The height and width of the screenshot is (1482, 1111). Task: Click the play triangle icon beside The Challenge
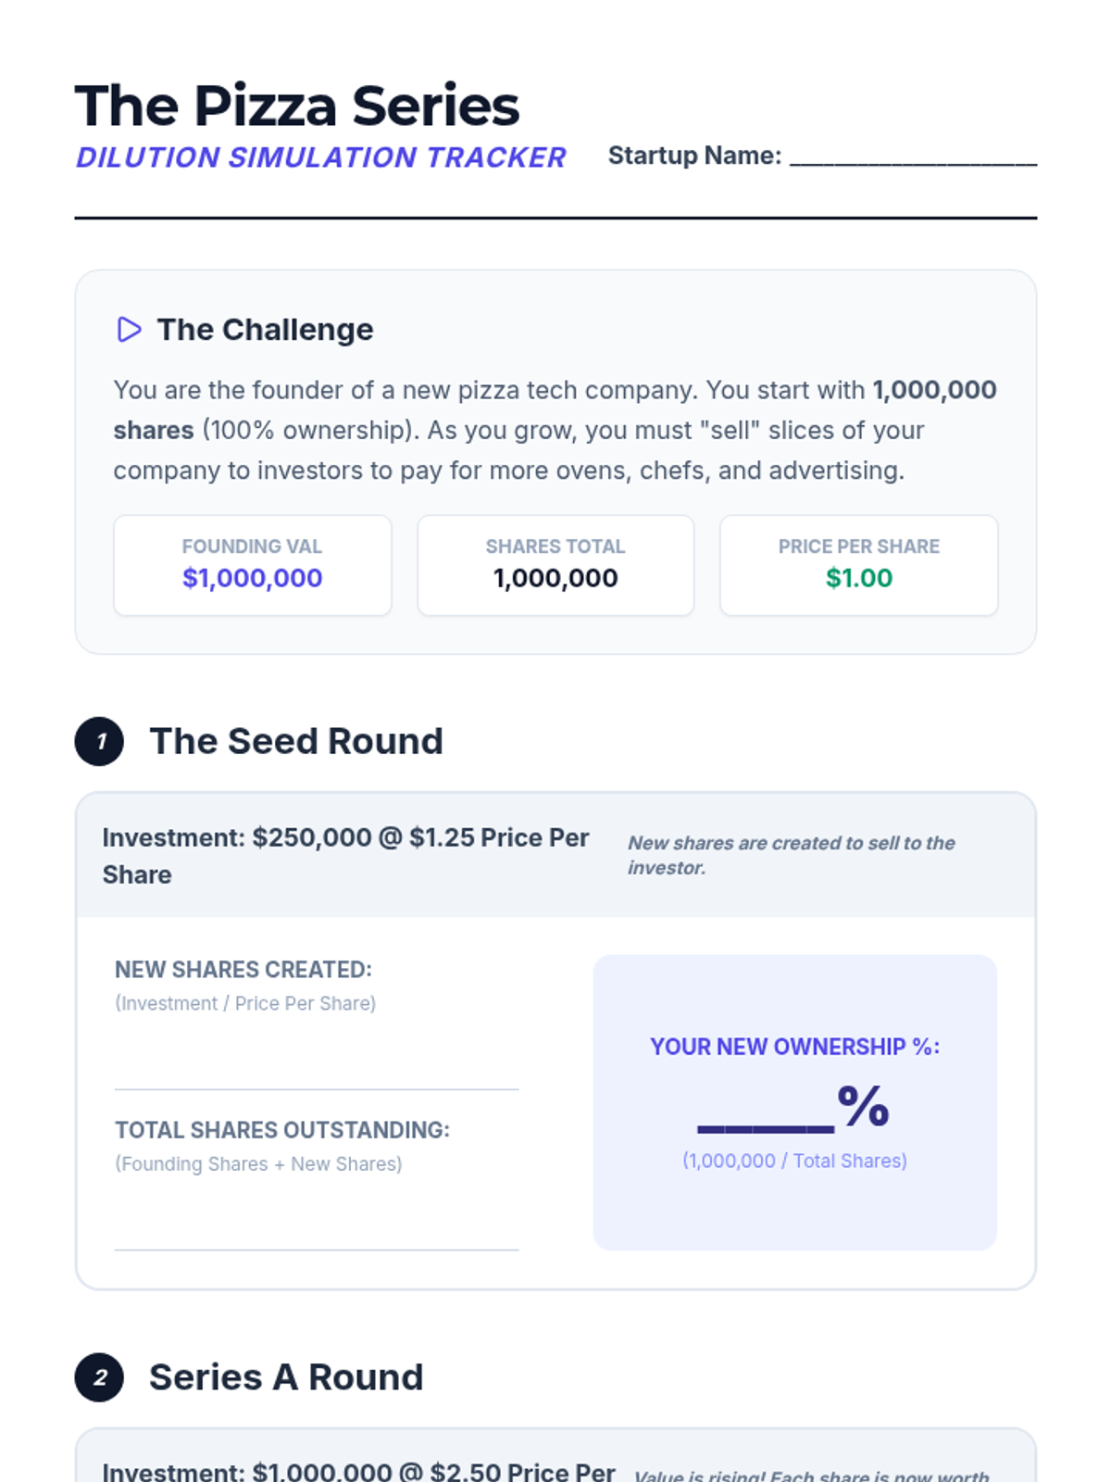(x=129, y=330)
